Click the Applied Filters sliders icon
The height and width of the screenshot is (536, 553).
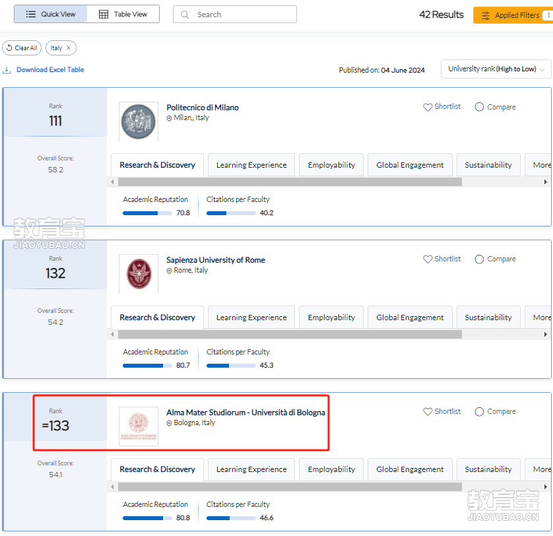coord(486,16)
